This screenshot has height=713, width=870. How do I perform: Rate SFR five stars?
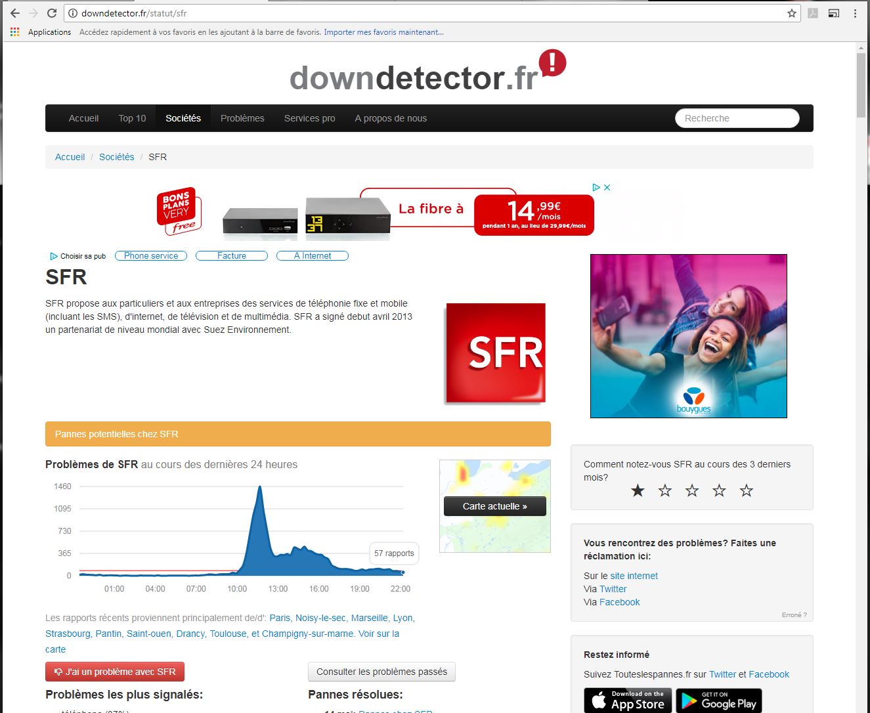click(x=747, y=490)
